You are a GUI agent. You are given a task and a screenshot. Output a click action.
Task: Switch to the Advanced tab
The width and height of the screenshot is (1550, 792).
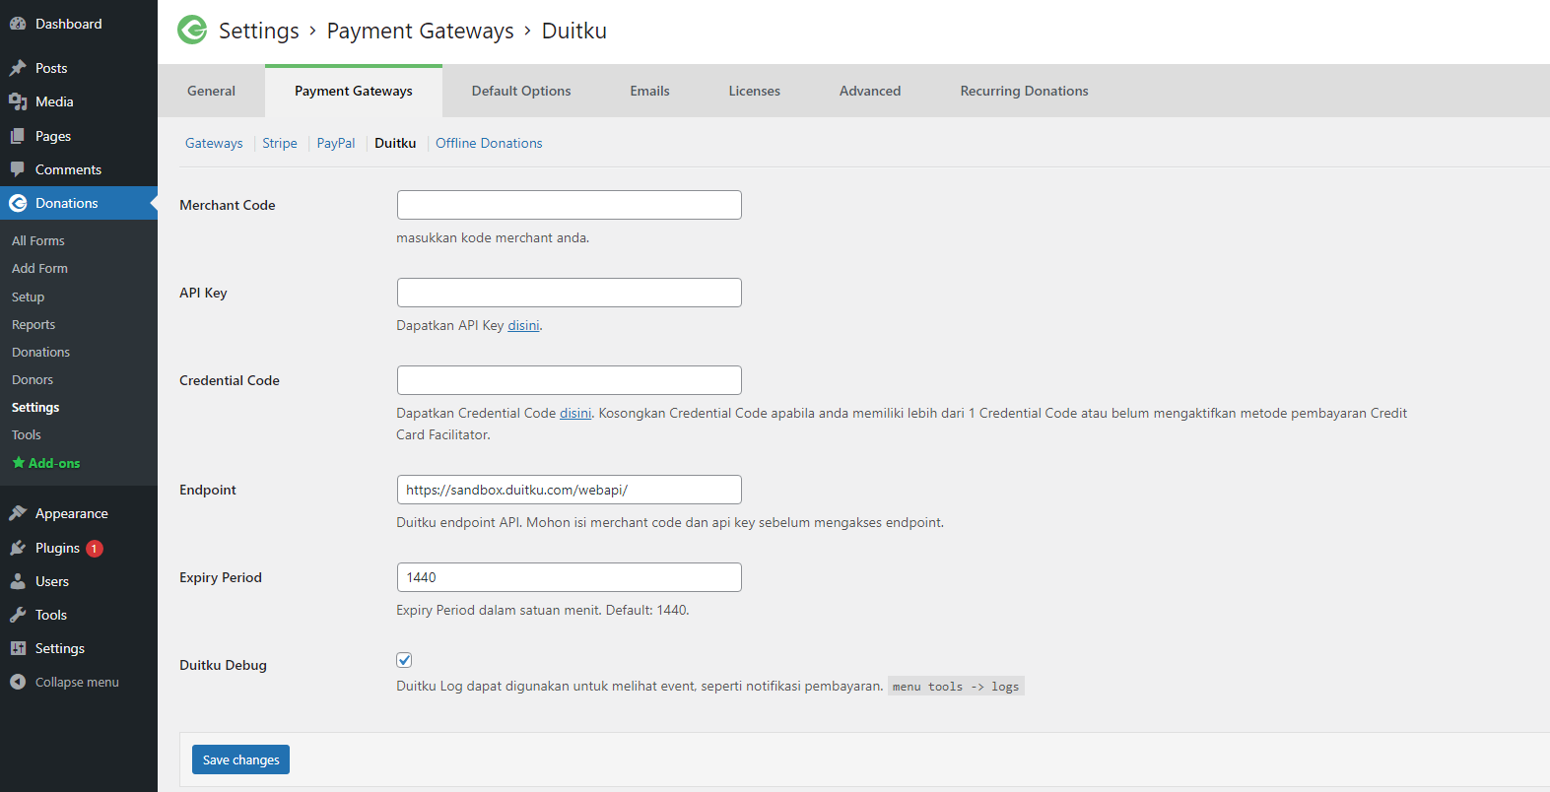(x=870, y=91)
